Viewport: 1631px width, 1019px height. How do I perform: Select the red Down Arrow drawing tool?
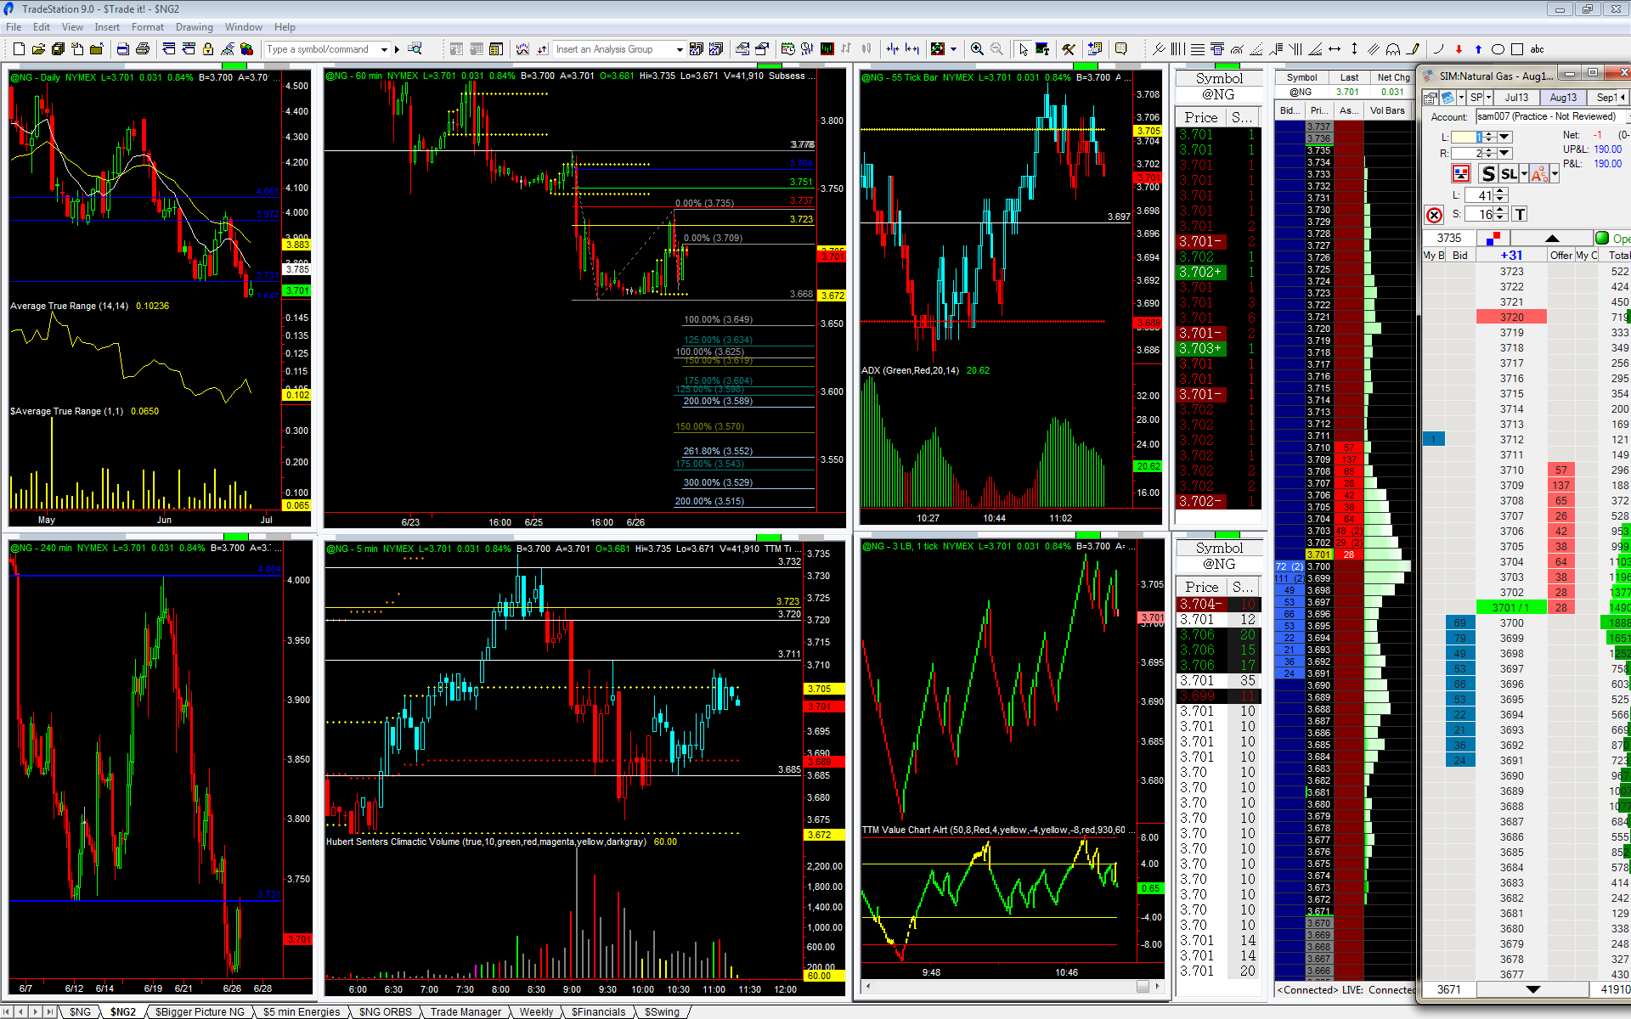(x=1459, y=49)
